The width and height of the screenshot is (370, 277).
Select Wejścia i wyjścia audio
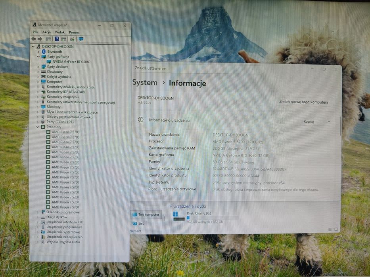point(63,242)
